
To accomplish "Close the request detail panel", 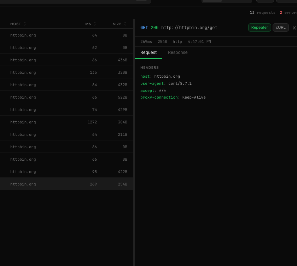I will pyautogui.click(x=294, y=28).
